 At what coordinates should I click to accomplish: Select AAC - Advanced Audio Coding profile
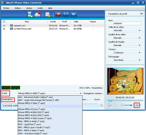(50, 97)
